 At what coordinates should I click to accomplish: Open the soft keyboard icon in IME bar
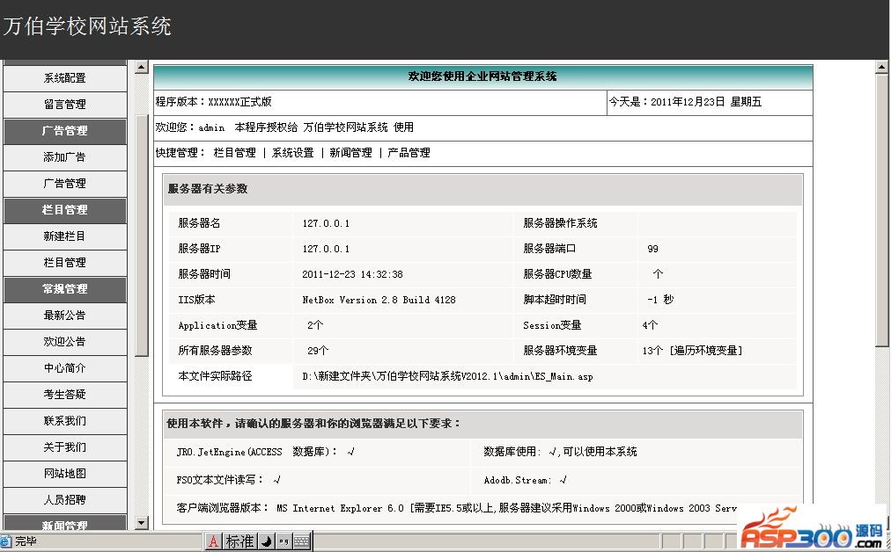(302, 541)
